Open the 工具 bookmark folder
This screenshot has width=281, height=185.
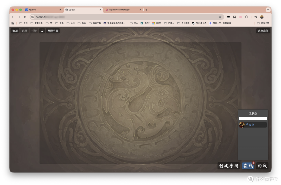[x=60, y=23]
